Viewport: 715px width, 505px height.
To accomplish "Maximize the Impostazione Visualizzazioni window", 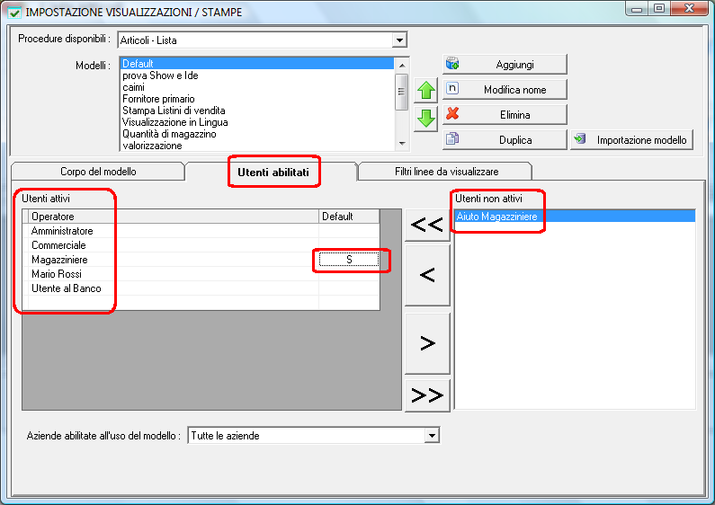I will pos(659,9).
